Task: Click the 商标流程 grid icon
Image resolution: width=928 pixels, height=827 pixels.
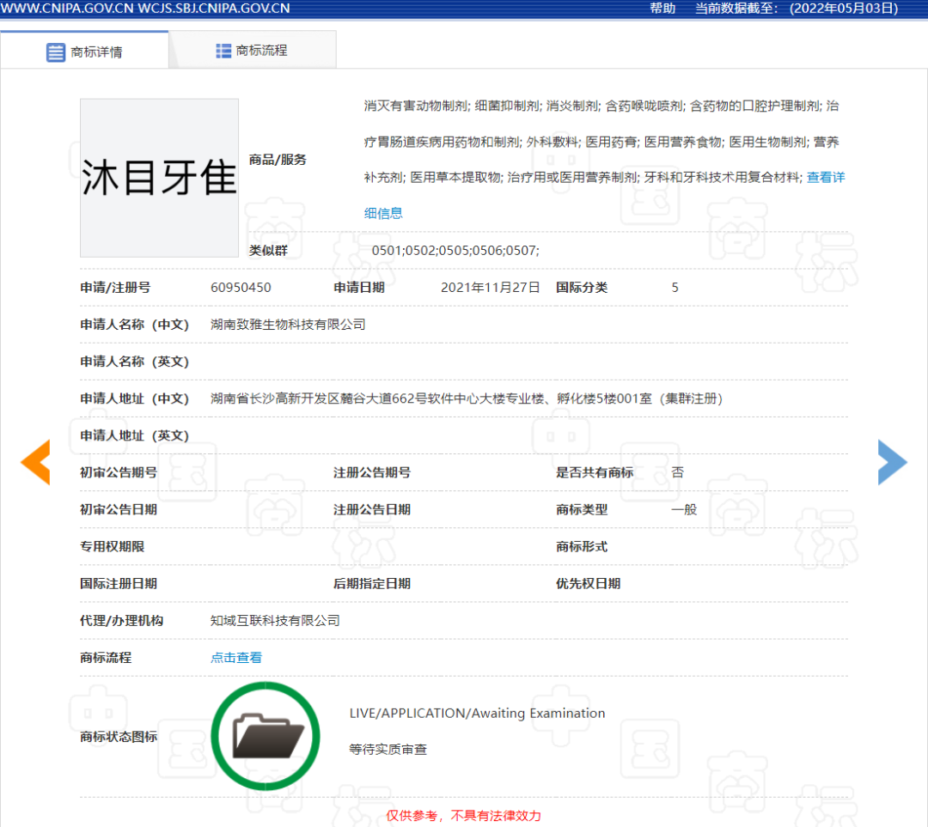Action: [223, 51]
